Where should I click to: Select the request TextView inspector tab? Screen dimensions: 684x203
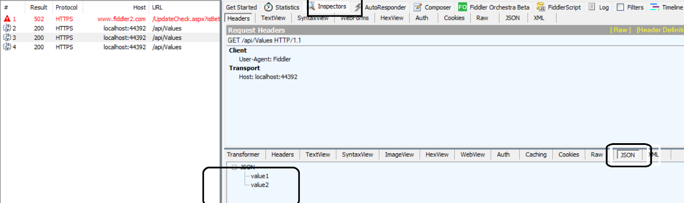click(x=273, y=18)
